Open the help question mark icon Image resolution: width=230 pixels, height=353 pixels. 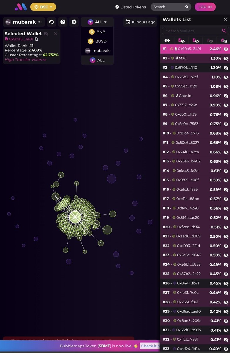click(63, 22)
